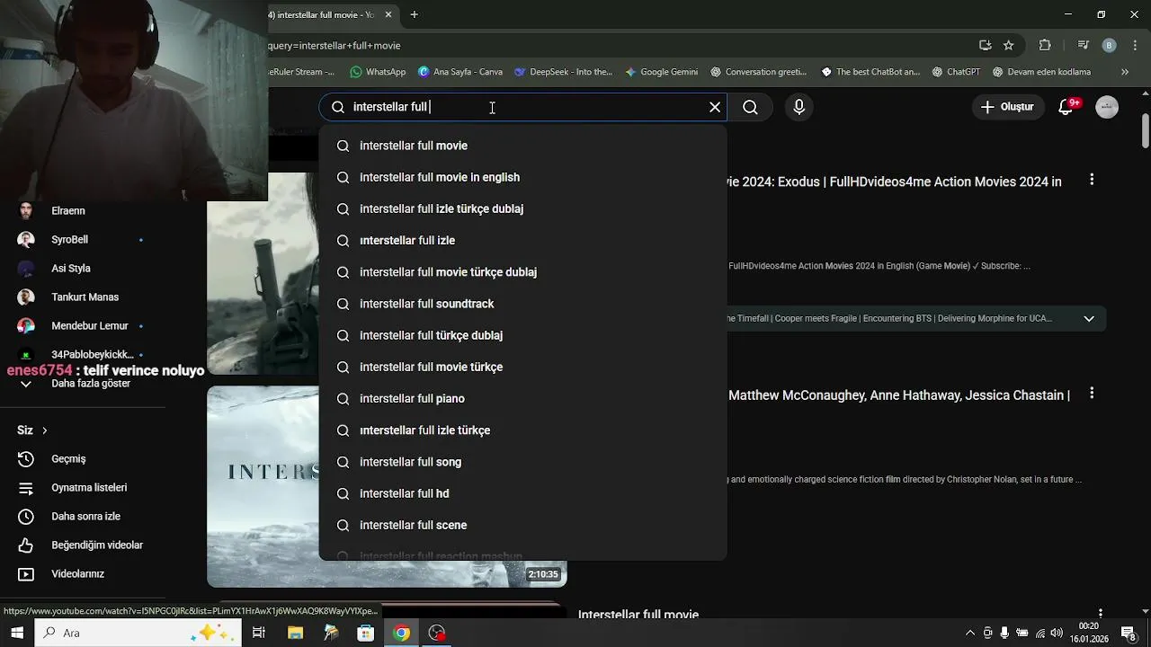
Task: Click the taskbar Ara search box
Action: pos(138,633)
